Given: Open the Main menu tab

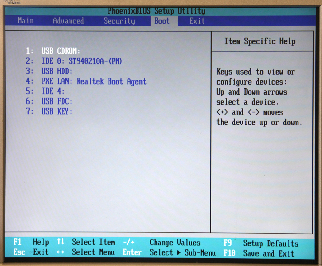Looking at the screenshot, I should (25, 21).
